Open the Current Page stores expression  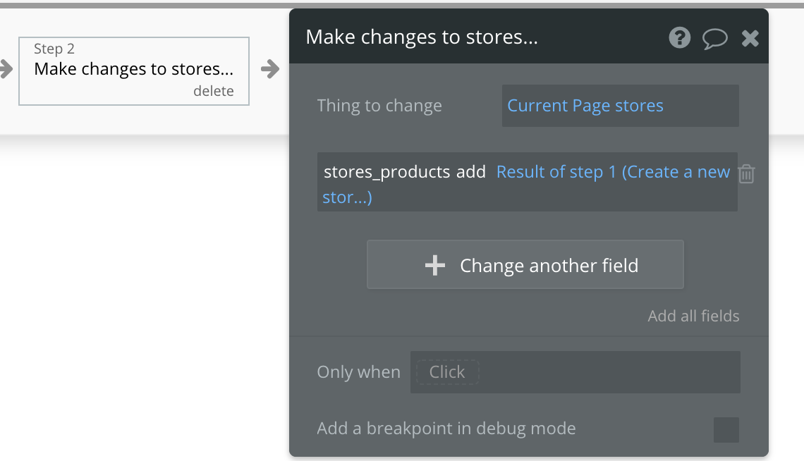pyautogui.click(x=585, y=106)
